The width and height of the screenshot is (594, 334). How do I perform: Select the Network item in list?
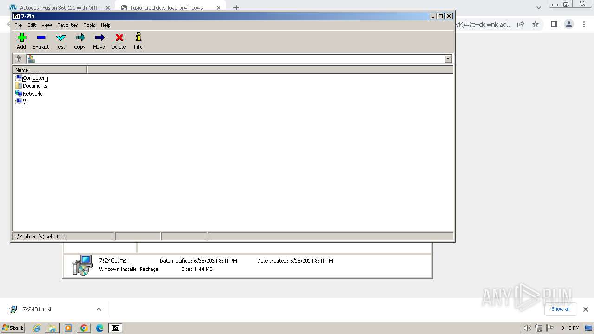click(28, 94)
